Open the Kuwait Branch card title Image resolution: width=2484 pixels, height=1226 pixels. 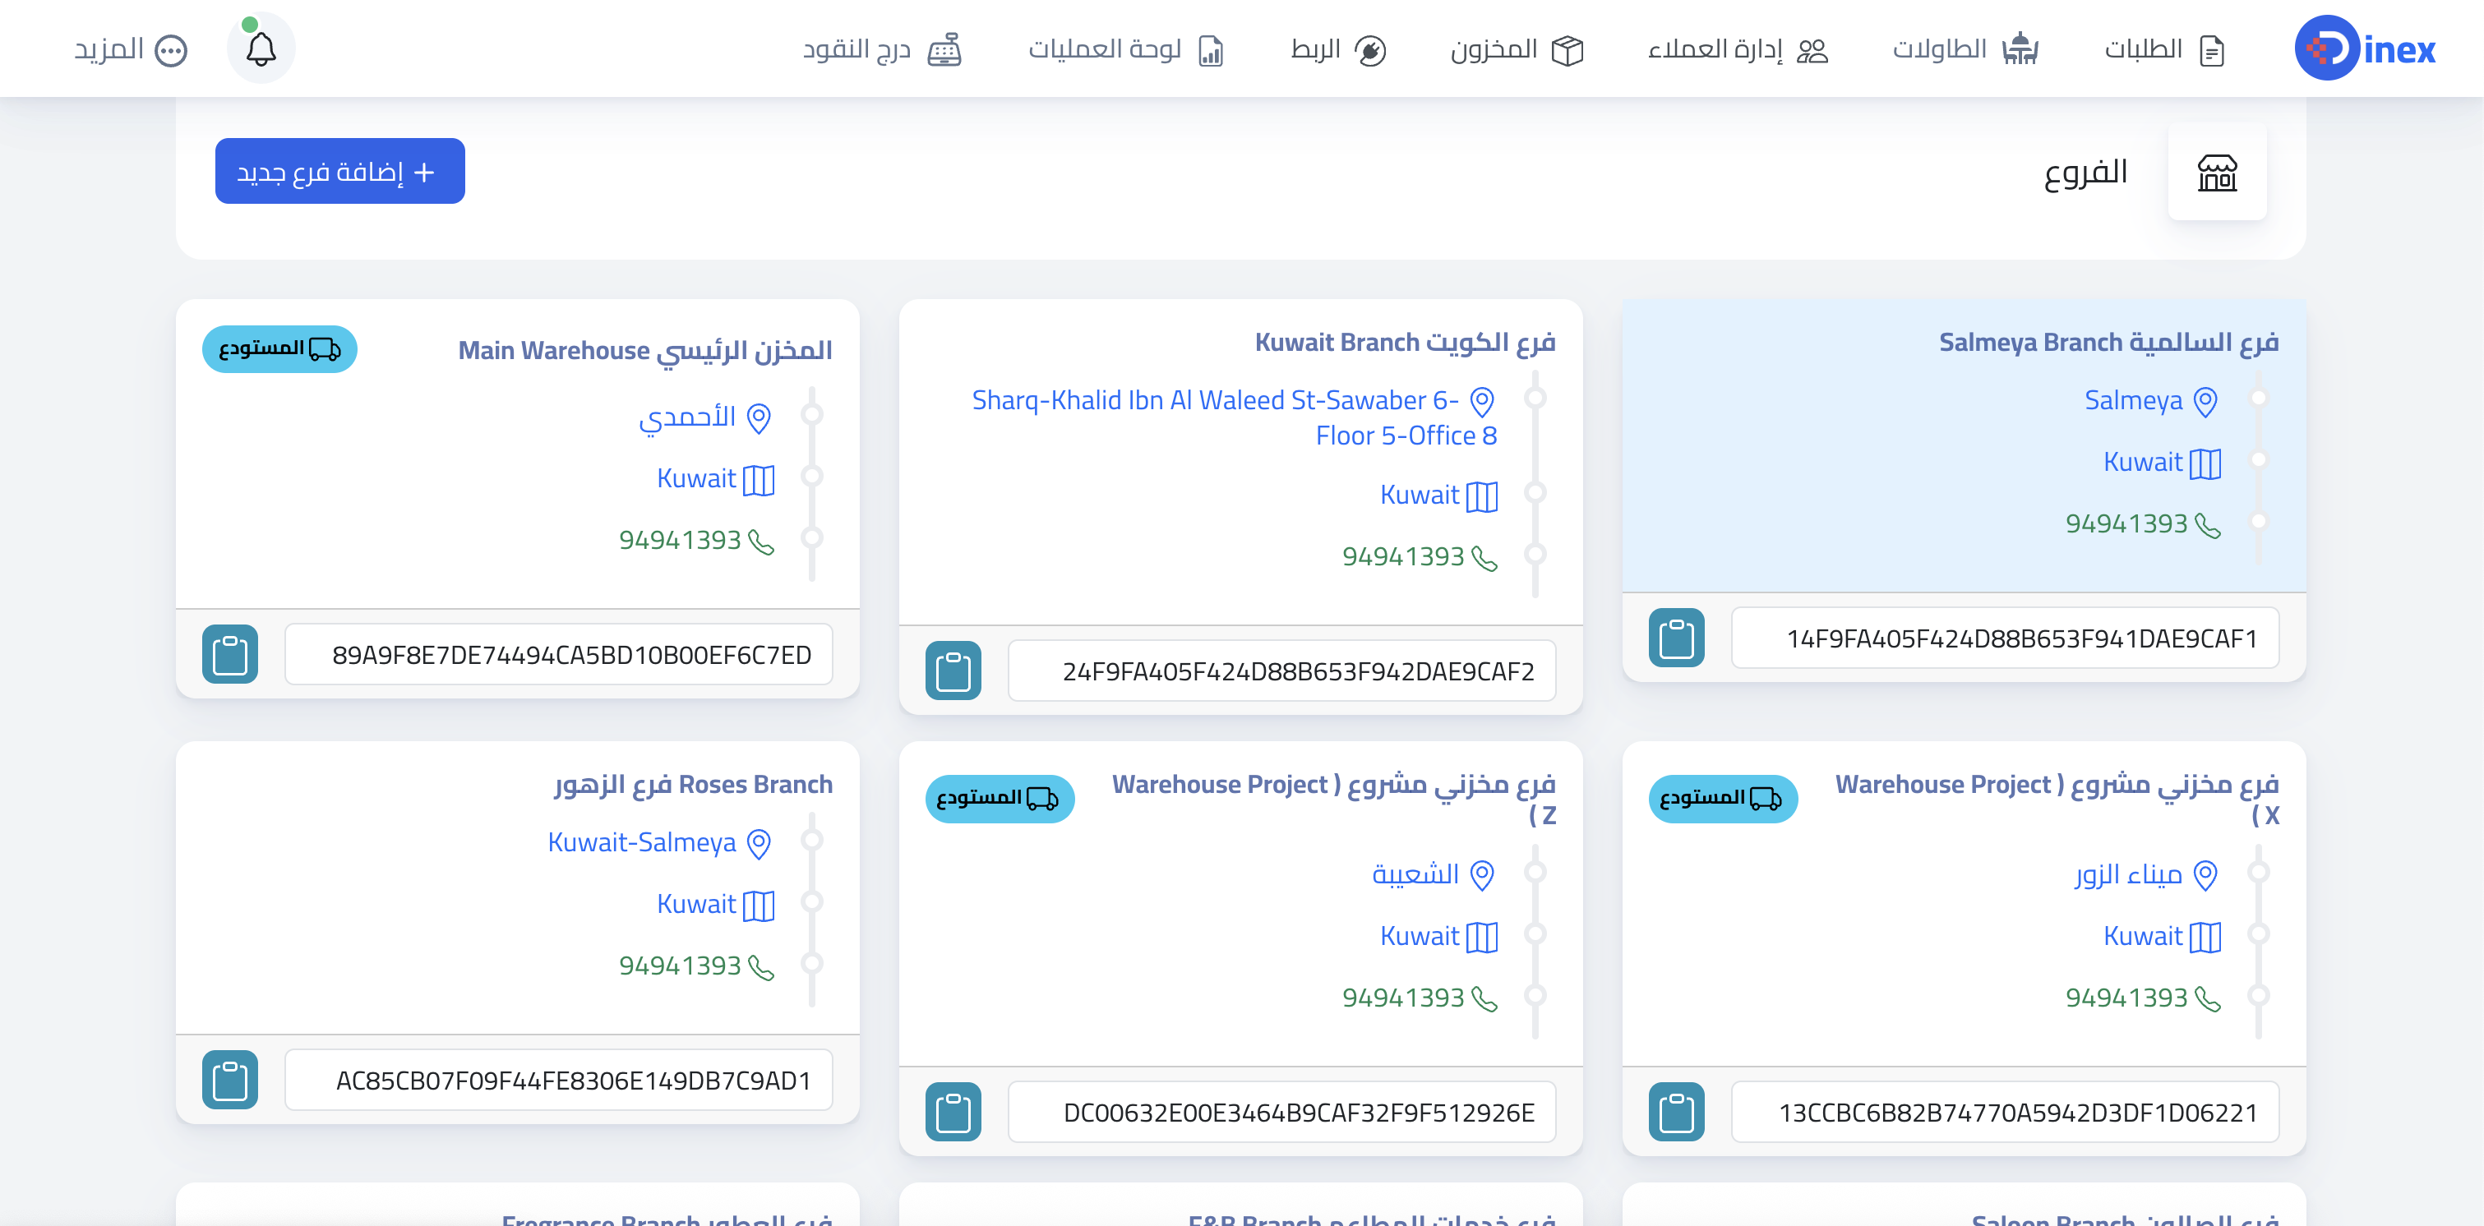point(1405,341)
